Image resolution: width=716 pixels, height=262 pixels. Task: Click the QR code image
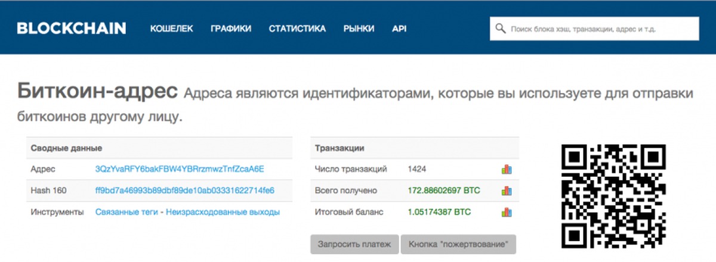click(x=614, y=196)
